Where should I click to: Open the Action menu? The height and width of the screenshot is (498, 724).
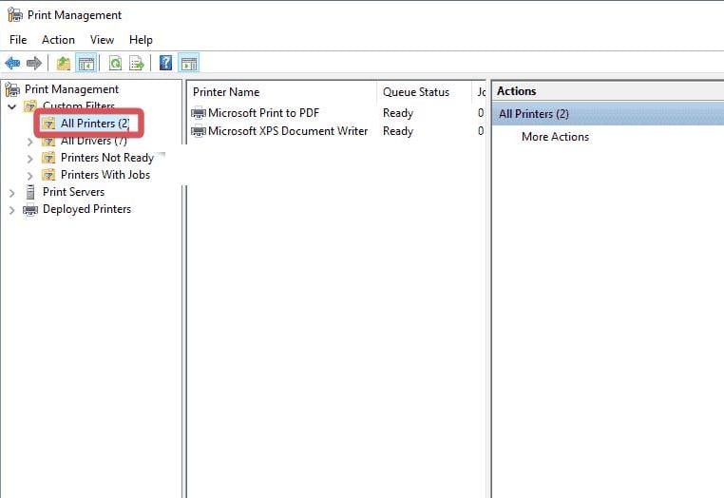(x=58, y=40)
